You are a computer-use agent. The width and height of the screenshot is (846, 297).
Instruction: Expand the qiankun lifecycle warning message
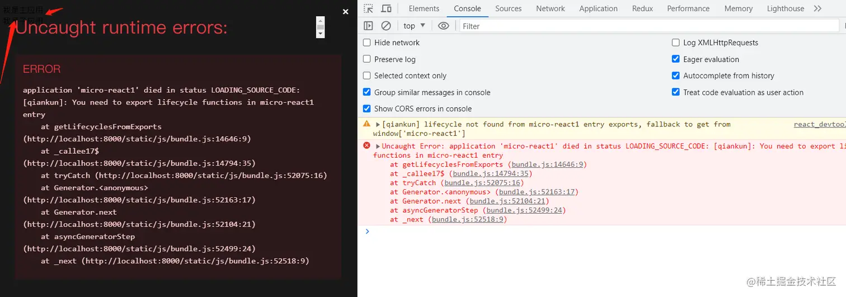tap(378, 124)
